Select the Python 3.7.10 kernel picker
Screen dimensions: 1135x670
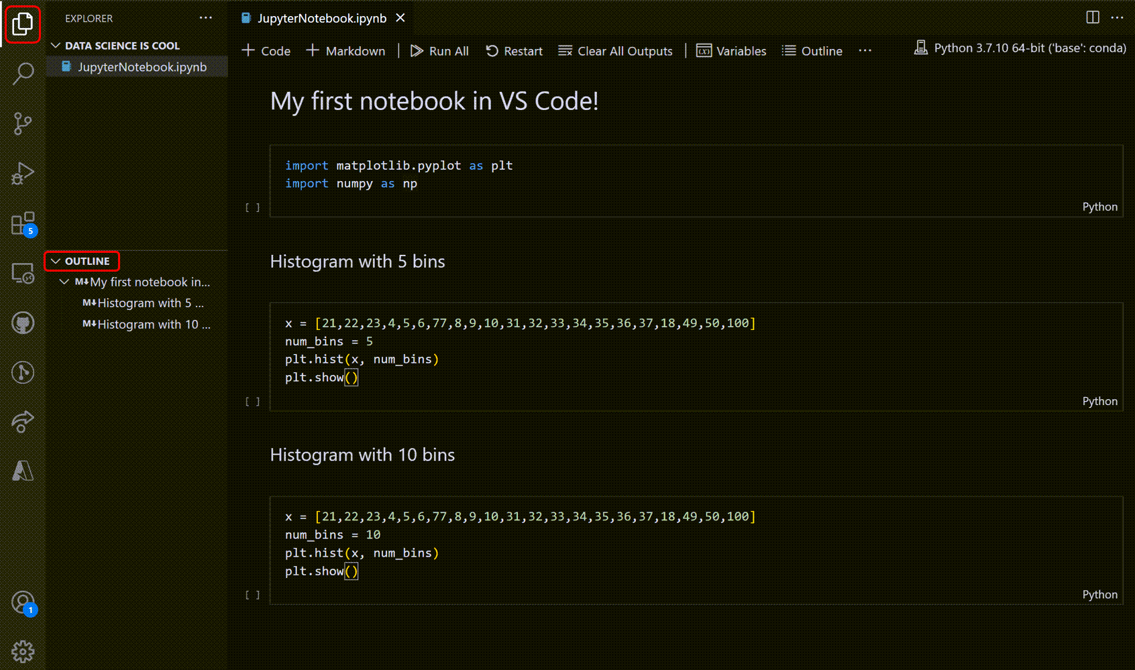tap(1019, 48)
